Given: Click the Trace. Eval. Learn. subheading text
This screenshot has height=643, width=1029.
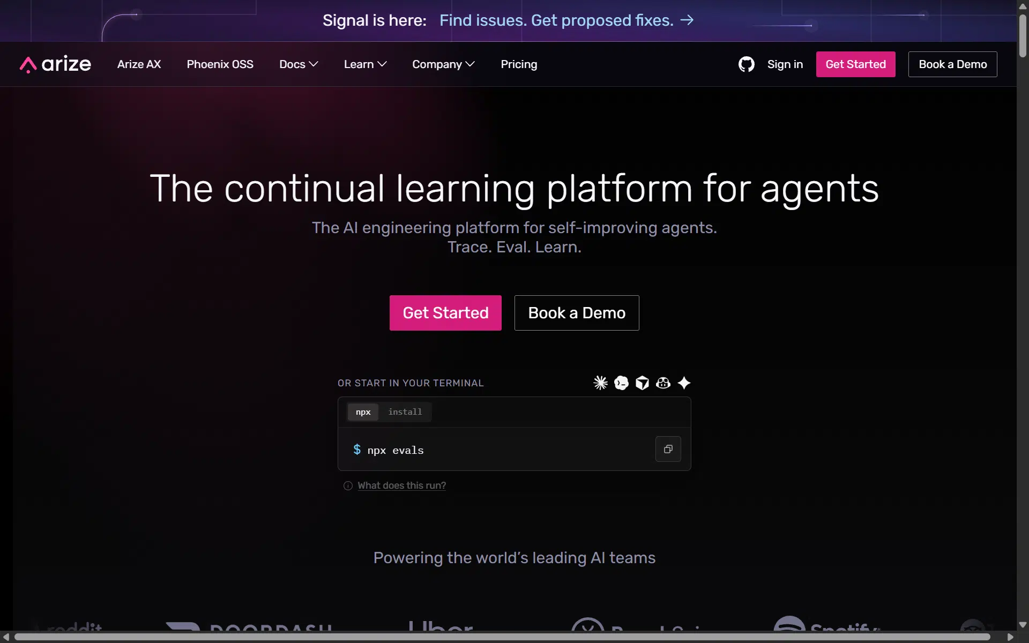Looking at the screenshot, I should [514, 247].
